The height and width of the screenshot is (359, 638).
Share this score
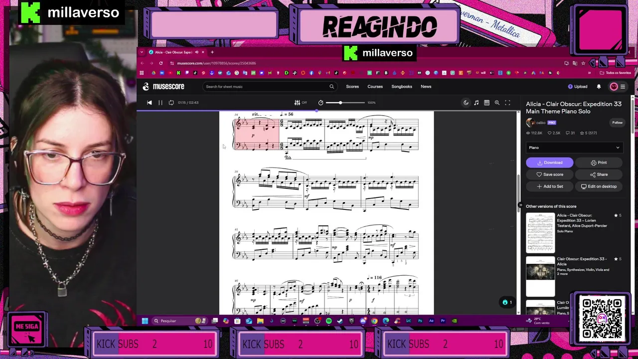(x=599, y=175)
